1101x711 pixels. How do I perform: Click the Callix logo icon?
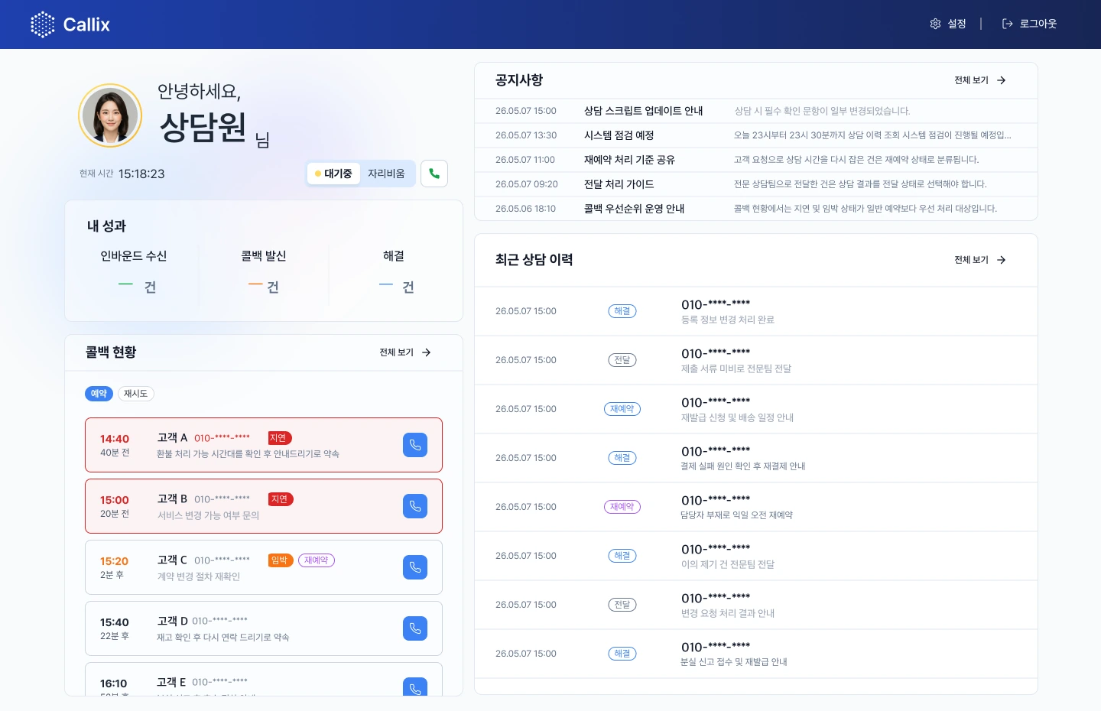(x=43, y=24)
